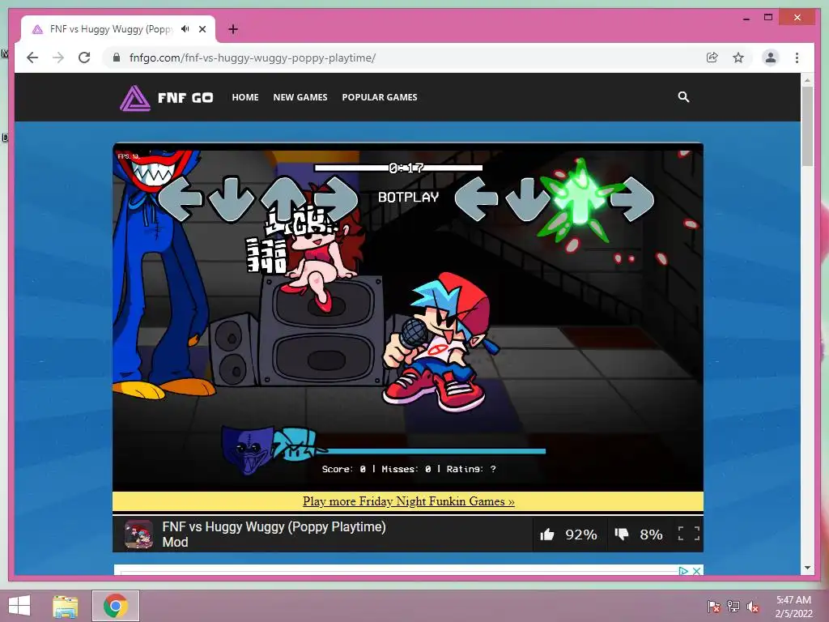Click the song time progress bar
This screenshot has width=829, height=622.
(398, 168)
